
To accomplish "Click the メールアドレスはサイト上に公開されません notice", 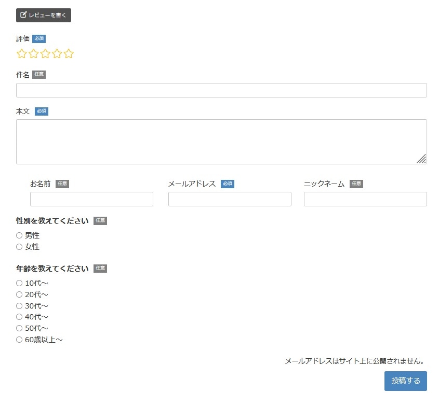I will coord(354,361).
